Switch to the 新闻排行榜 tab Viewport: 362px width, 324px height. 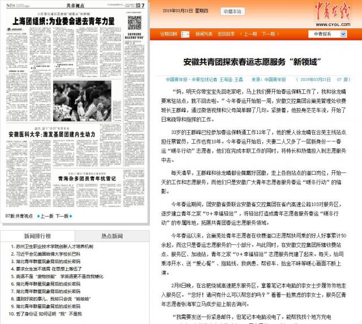point(37,235)
